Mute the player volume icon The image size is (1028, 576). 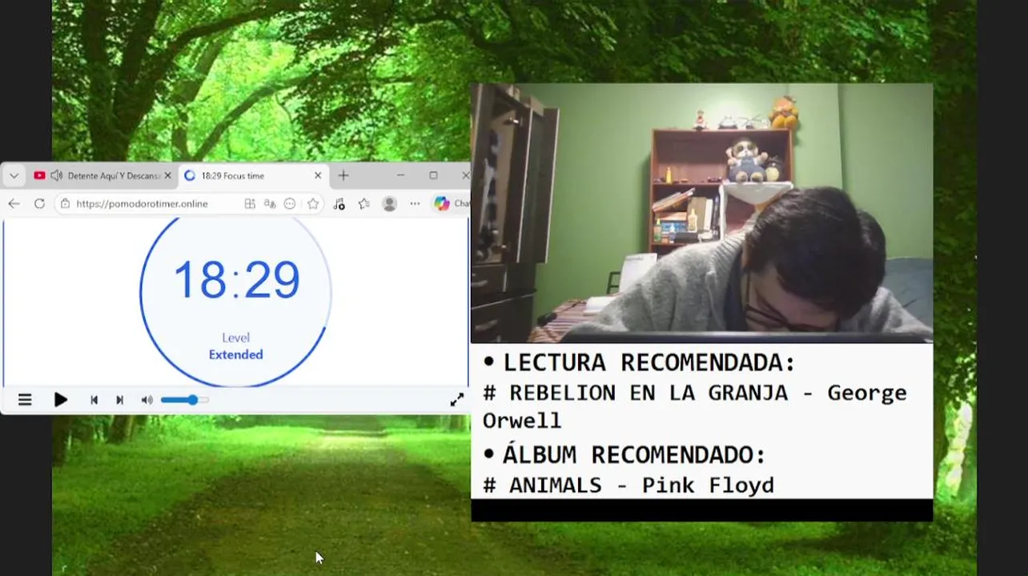coord(147,400)
